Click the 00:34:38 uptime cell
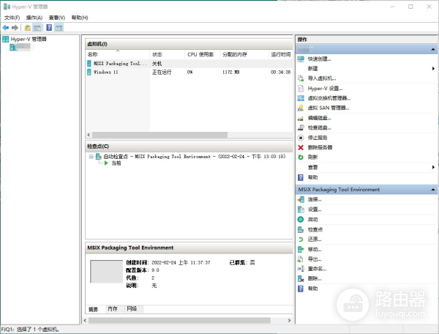Viewport: 439px width, 334px height. pyautogui.click(x=280, y=73)
